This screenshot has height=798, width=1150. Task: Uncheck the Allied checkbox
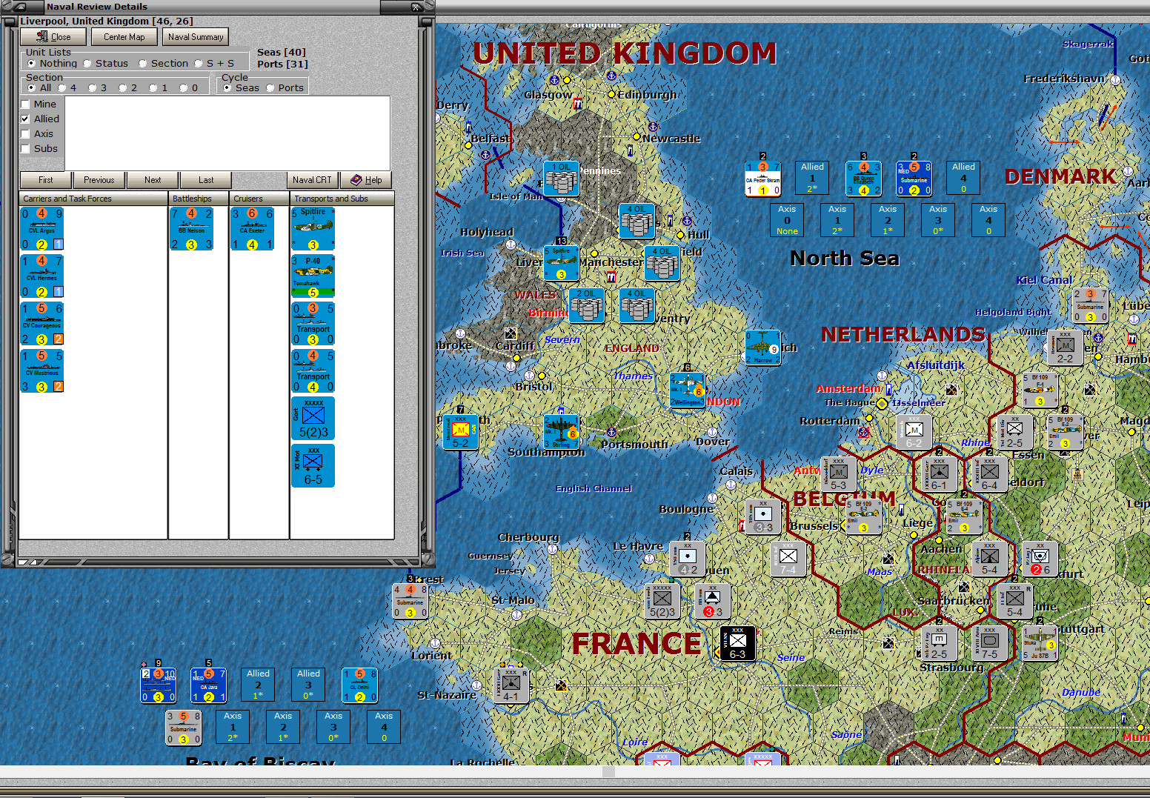pos(40,119)
